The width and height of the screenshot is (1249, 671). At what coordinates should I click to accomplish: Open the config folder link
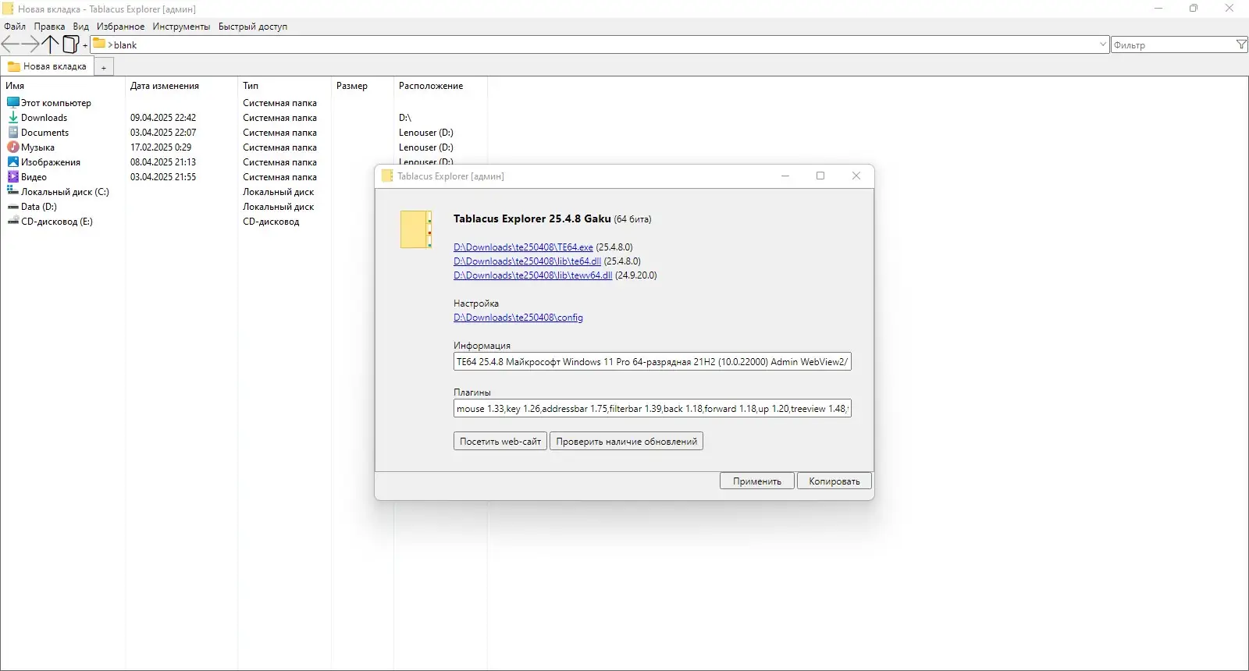[518, 318]
